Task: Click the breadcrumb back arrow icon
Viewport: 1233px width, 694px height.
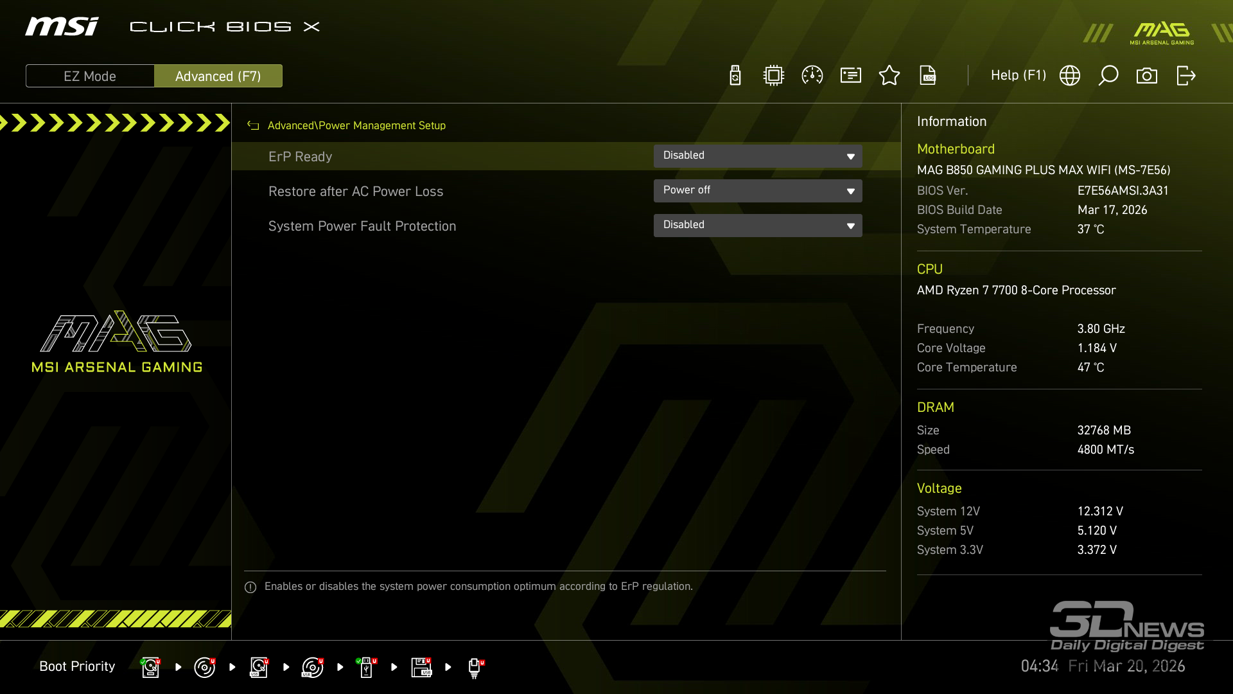Action: click(253, 126)
